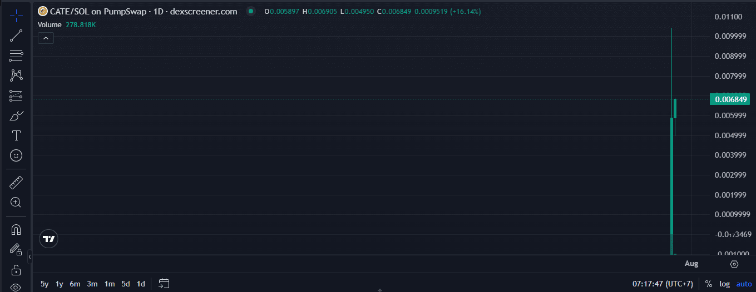Toggle log scale on price axis
Image resolution: width=756 pixels, height=292 pixels.
pyautogui.click(x=724, y=284)
